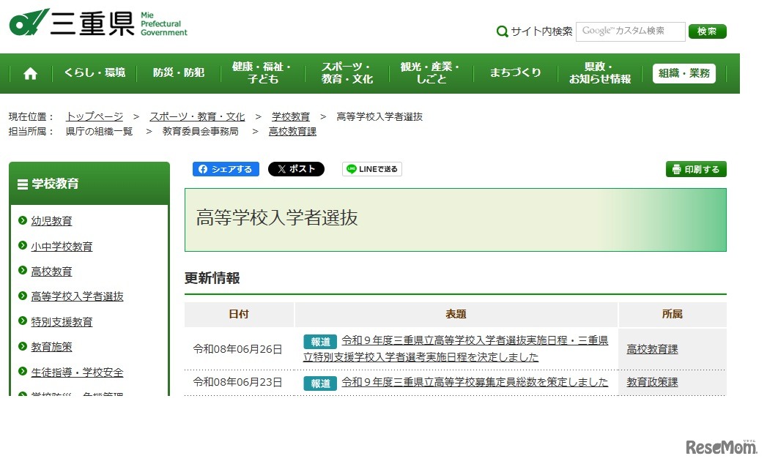Open the 高校教育課 department breadcrumb link
This screenshot has height=464, width=767.
pyautogui.click(x=292, y=132)
